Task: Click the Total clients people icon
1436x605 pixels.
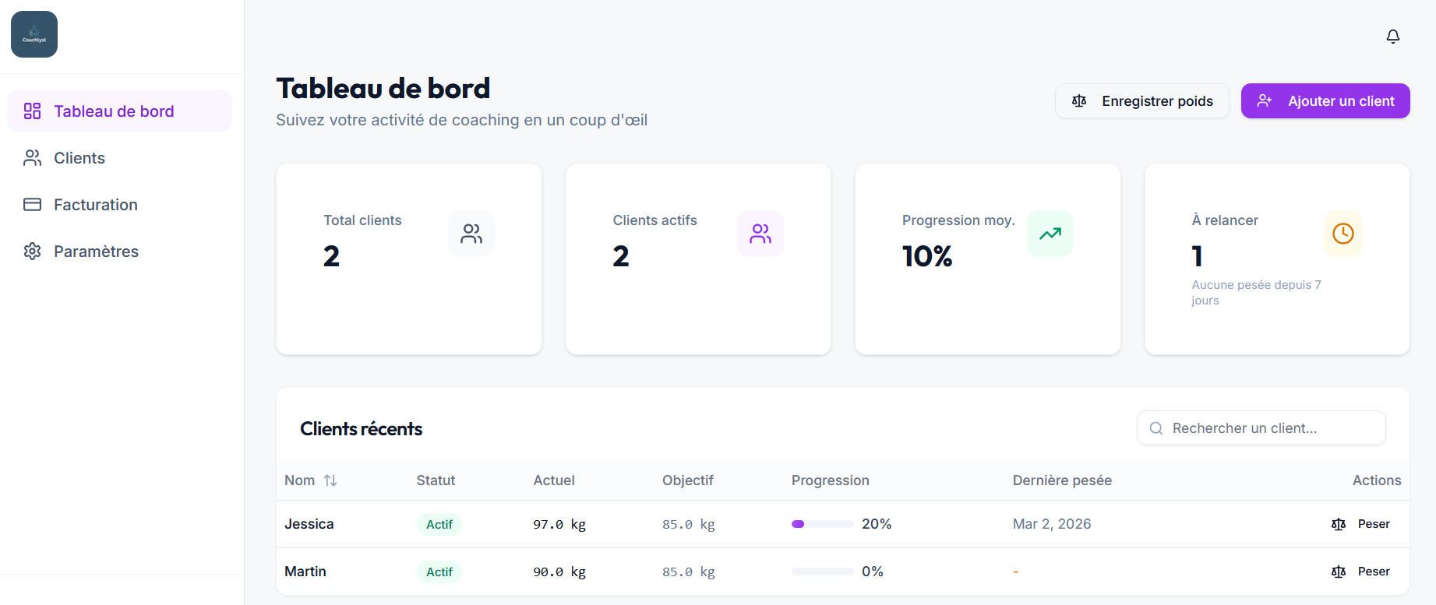Action: 471,234
